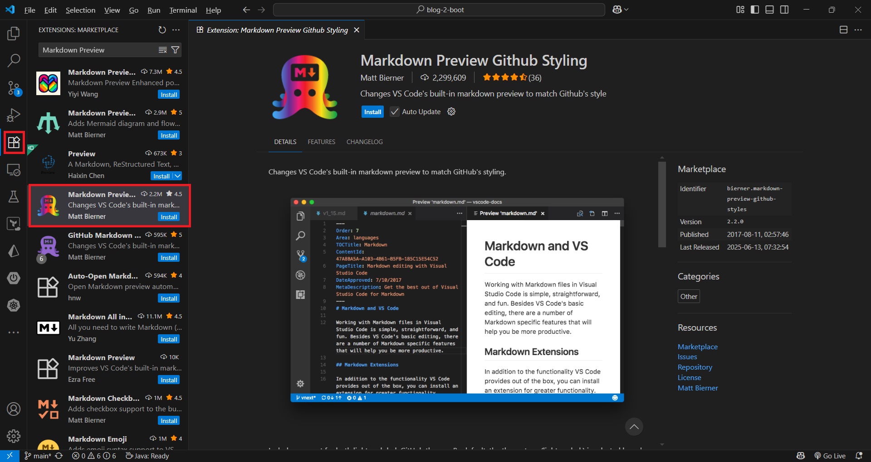The height and width of the screenshot is (462, 871).
Task: Split the editor to the right
Action: [843, 30]
